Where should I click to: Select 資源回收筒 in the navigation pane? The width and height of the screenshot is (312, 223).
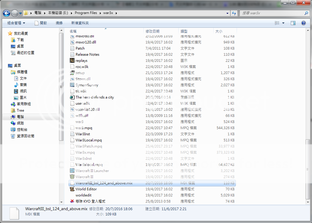coord(25,136)
